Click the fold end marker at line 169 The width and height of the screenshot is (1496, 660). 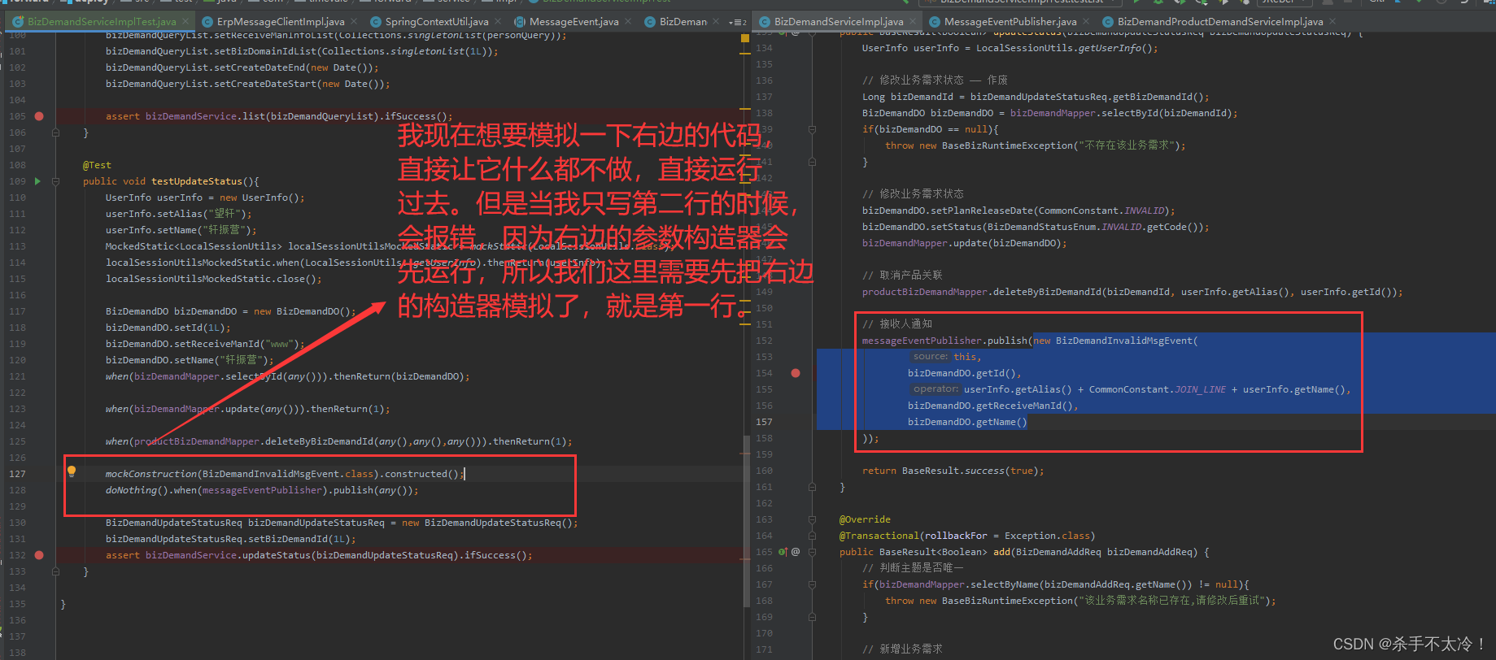(812, 617)
